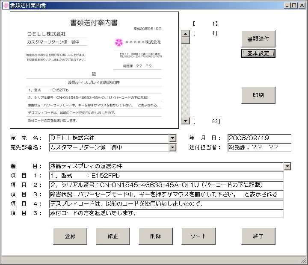This screenshot has height=265, width=308.
Task: Click the 項目5 input field
Action: tap(166, 213)
